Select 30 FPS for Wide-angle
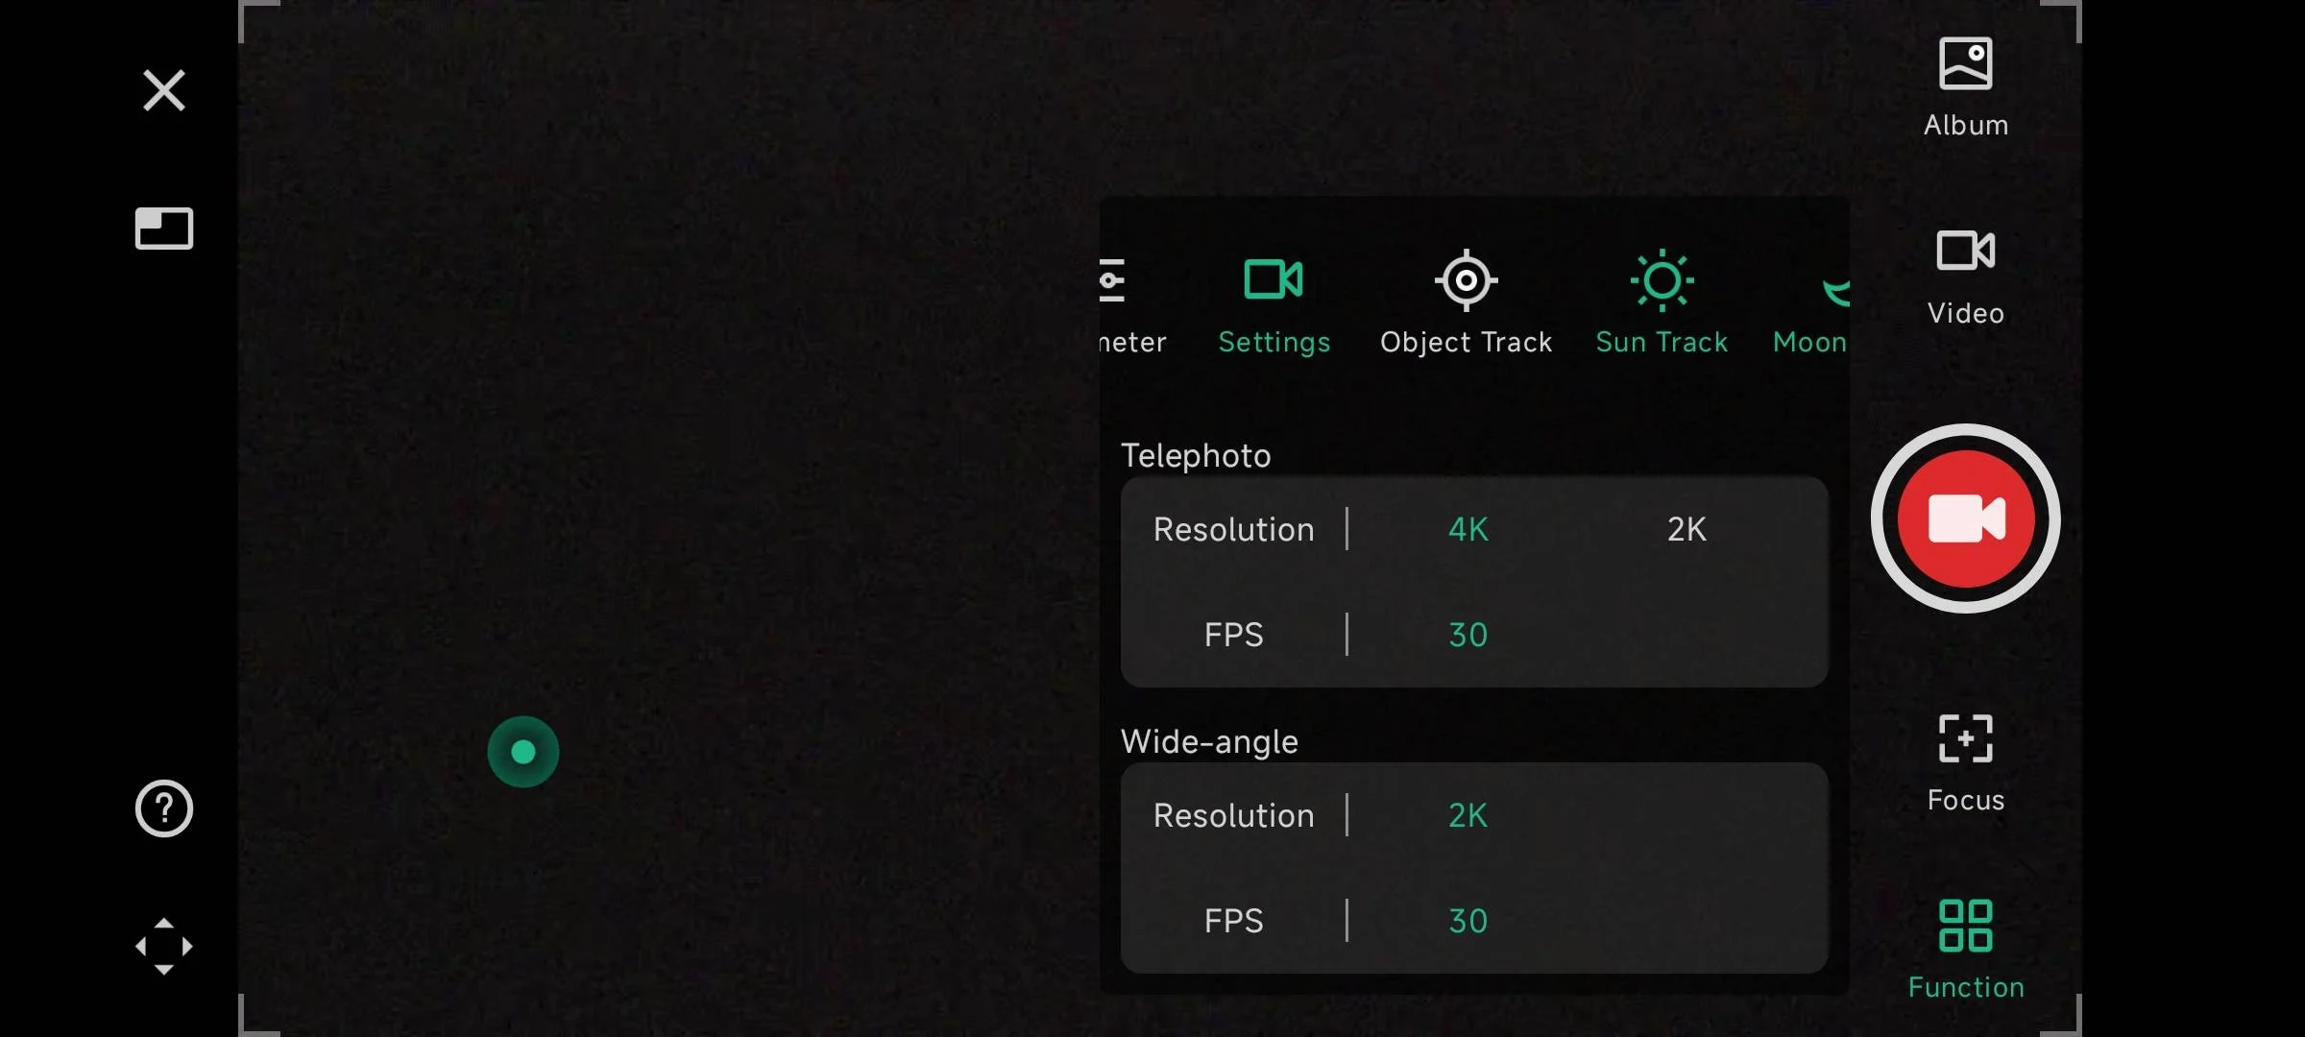The width and height of the screenshot is (2305, 1037). (x=1468, y=921)
